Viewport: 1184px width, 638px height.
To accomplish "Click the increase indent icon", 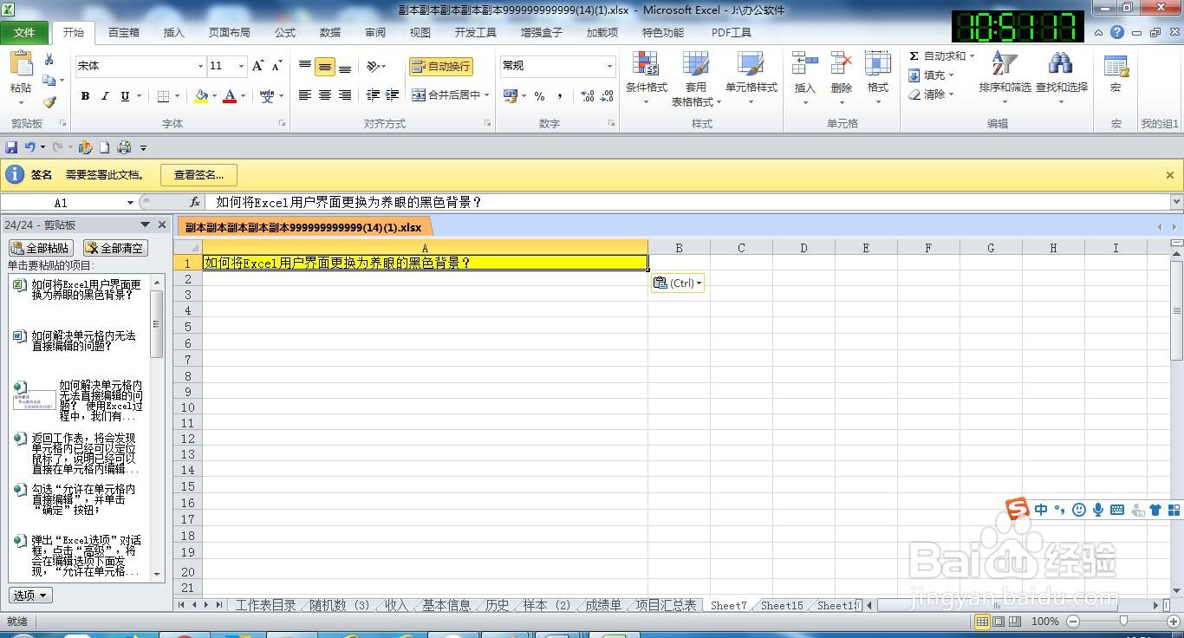I will click(392, 95).
